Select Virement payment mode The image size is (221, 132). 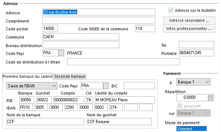[191, 129]
